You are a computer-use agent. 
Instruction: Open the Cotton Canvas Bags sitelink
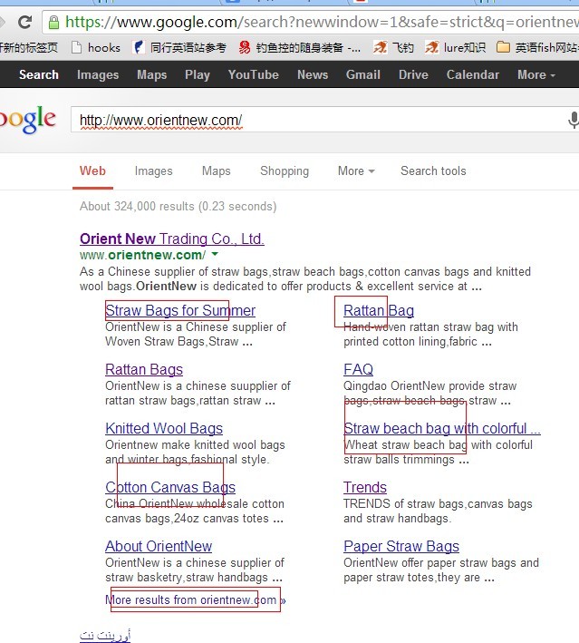pyautogui.click(x=170, y=487)
